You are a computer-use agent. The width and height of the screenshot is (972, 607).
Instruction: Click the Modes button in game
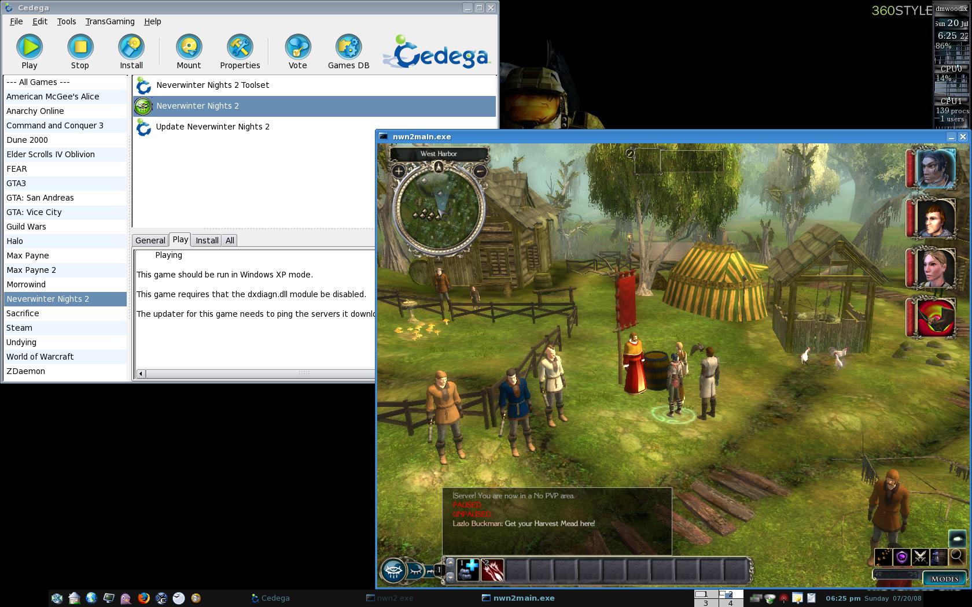[x=944, y=579]
